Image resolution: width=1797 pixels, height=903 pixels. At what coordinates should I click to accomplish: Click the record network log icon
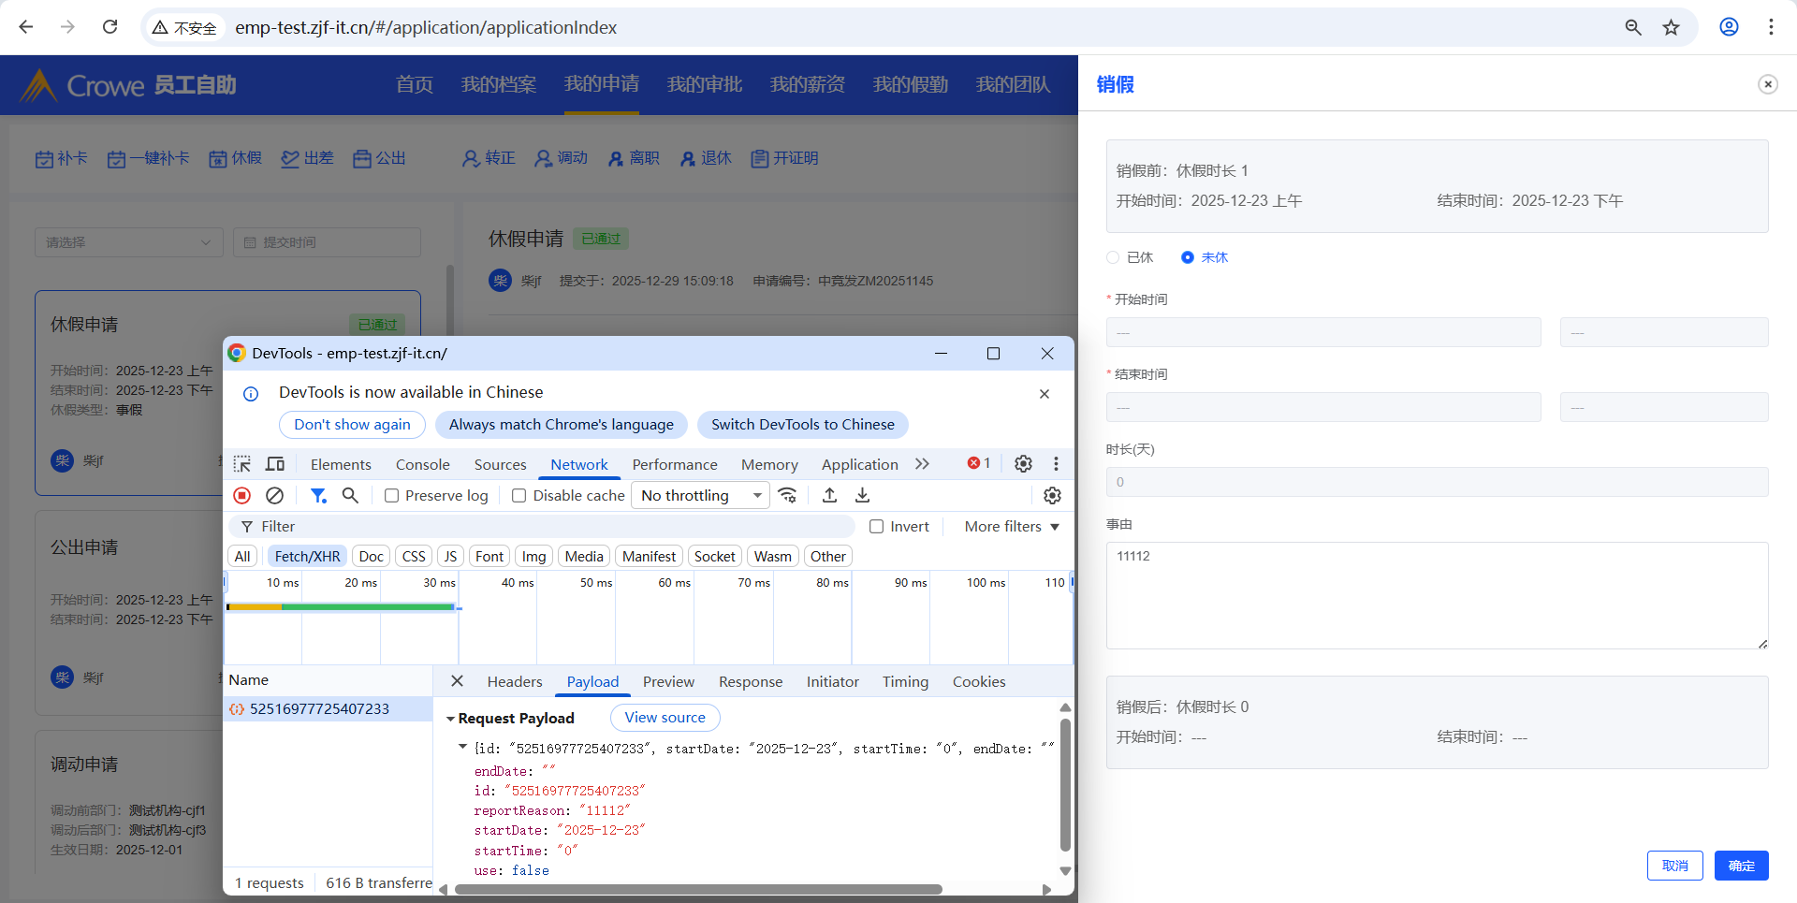tap(241, 496)
